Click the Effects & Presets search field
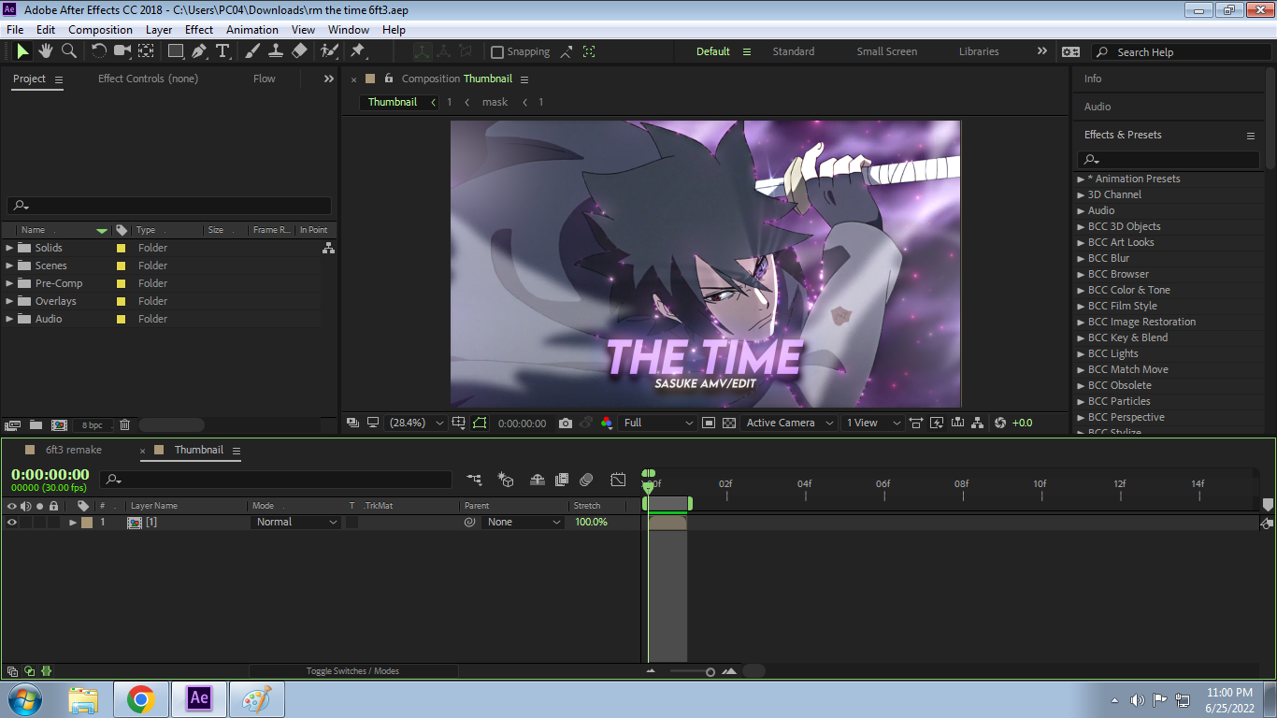Image resolution: width=1277 pixels, height=718 pixels. click(x=1169, y=160)
